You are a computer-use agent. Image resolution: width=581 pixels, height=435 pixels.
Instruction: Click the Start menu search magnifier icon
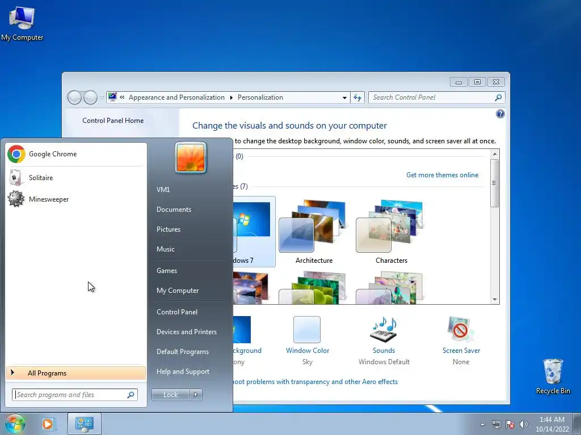click(x=131, y=395)
